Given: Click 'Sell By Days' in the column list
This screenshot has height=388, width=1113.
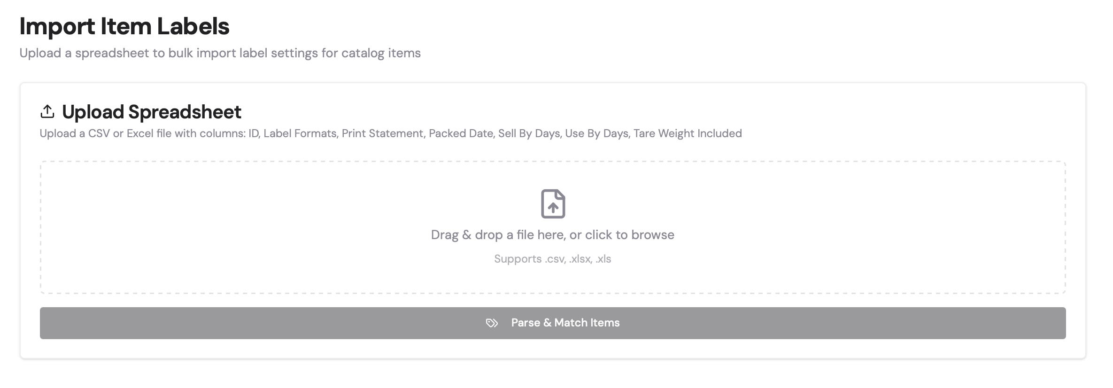Looking at the screenshot, I should click(x=529, y=133).
